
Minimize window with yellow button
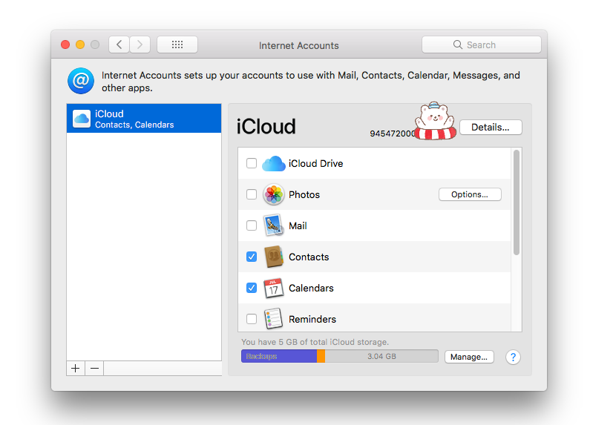click(80, 45)
